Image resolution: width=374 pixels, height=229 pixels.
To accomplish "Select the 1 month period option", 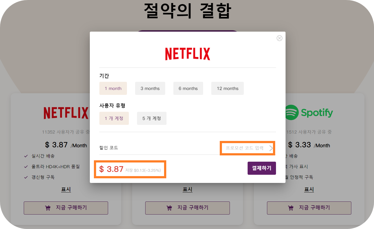I will point(113,88).
